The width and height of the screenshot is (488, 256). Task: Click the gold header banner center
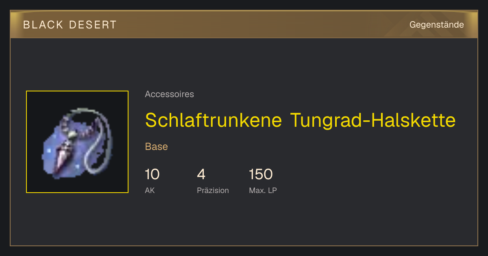[244, 24]
